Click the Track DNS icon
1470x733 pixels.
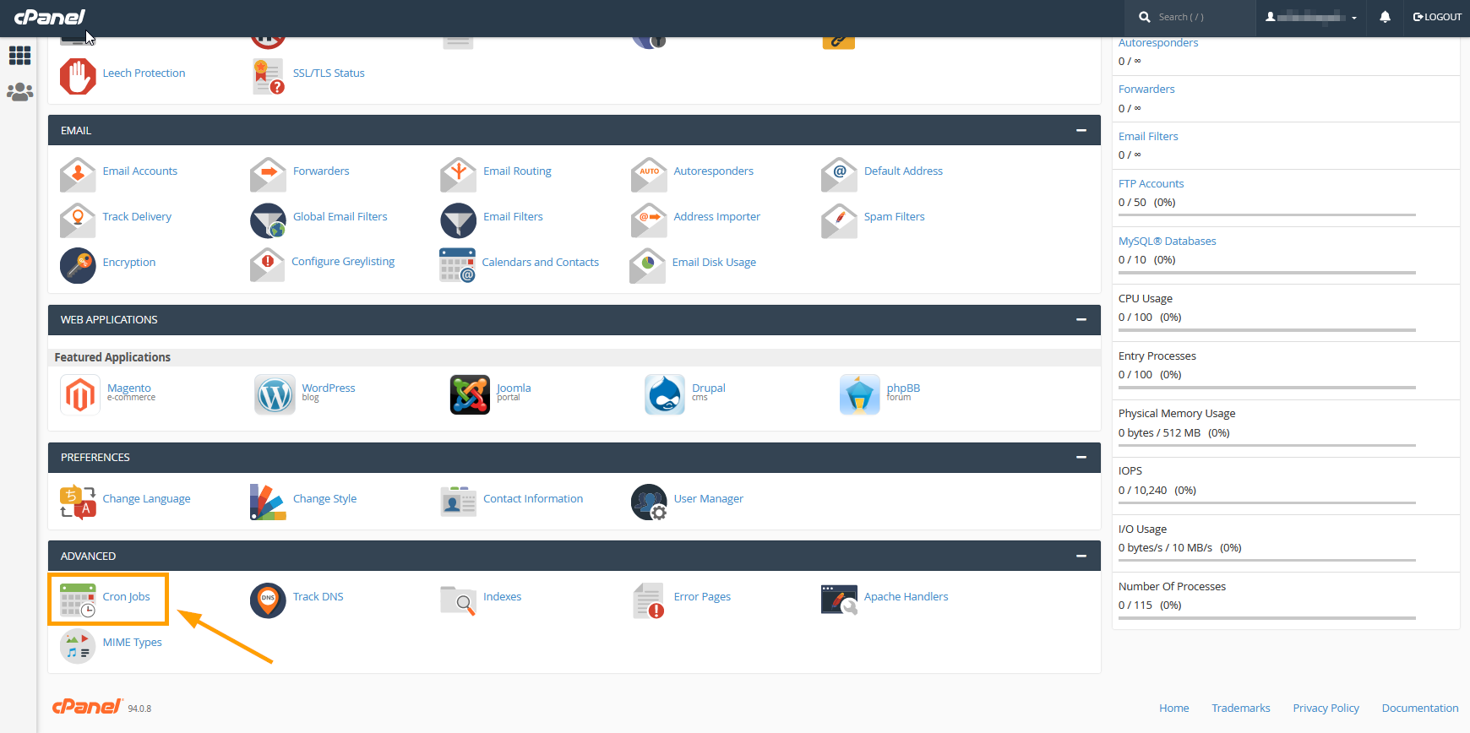point(268,600)
